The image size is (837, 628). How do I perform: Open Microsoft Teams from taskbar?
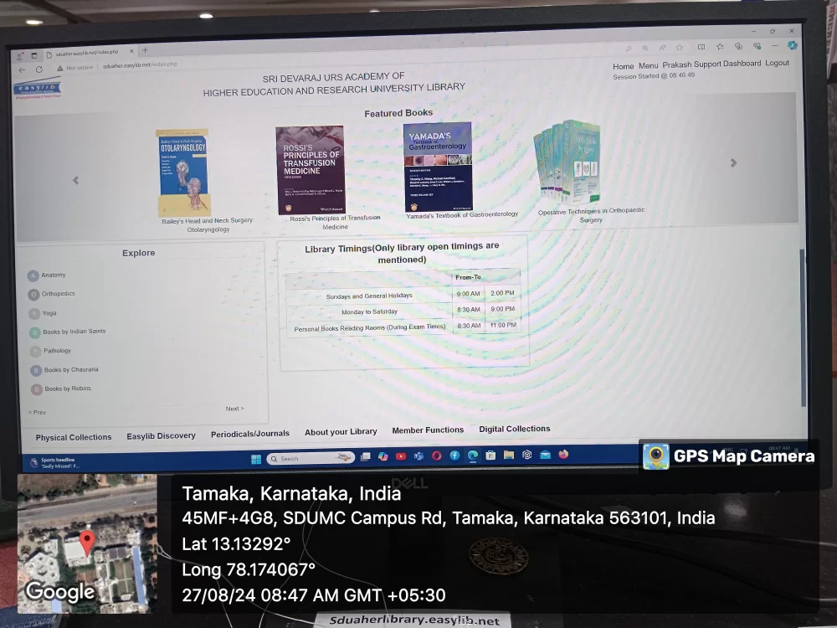pyautogui.click(x=419, y=456)
